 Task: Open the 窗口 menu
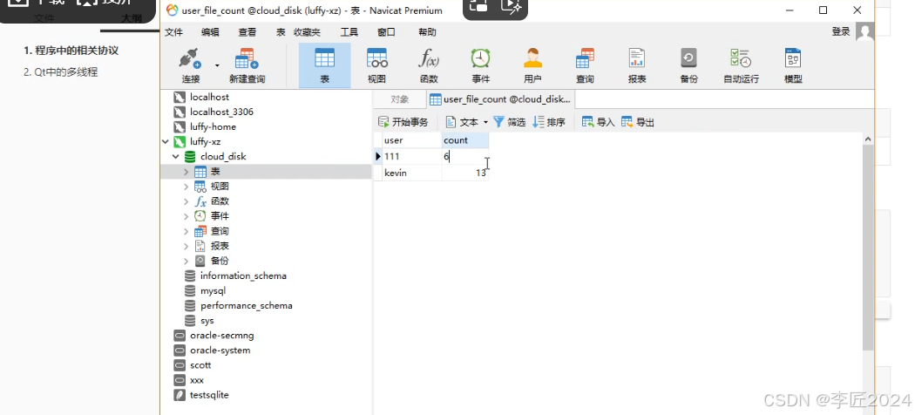tap(386, 32)
